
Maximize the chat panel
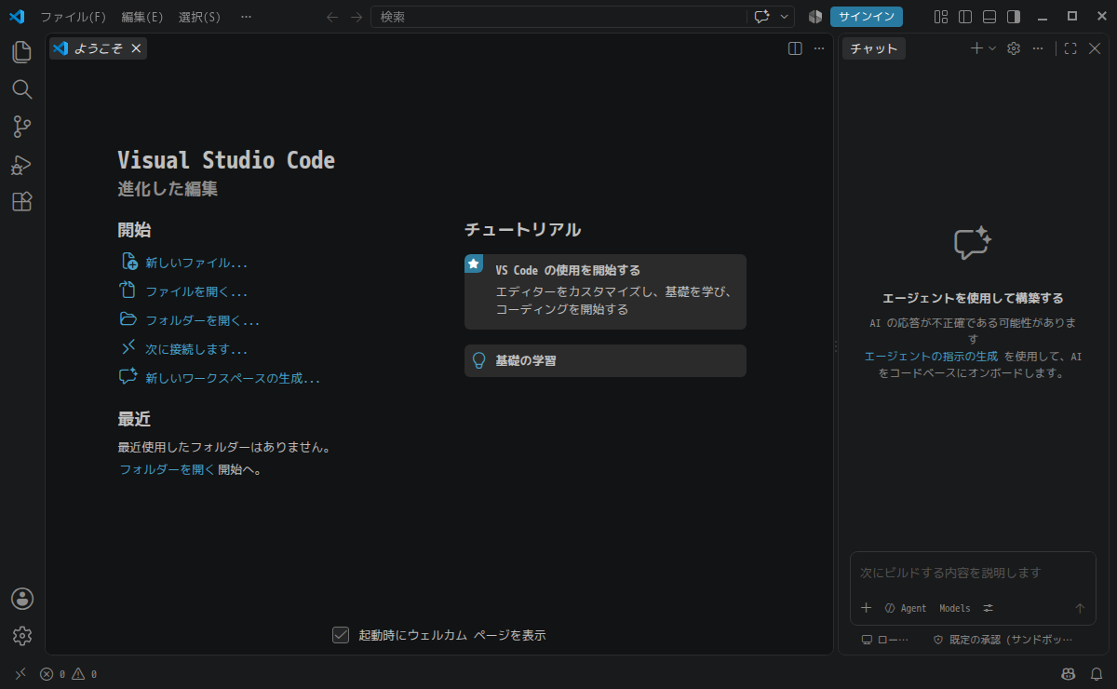tap(1070, 48)
